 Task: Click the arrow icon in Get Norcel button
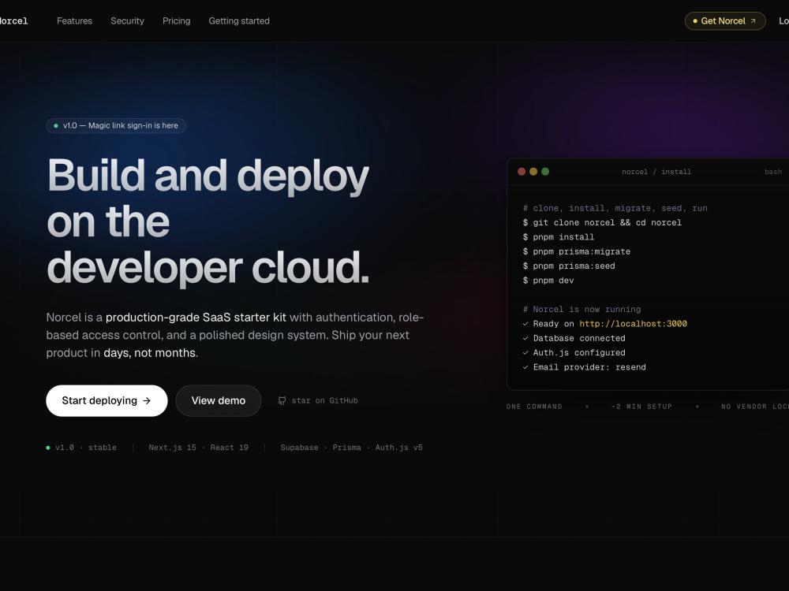(753, 21)
